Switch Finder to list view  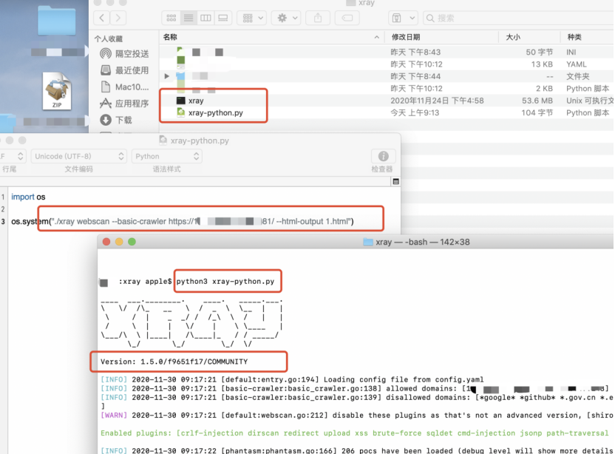[188, 18]
